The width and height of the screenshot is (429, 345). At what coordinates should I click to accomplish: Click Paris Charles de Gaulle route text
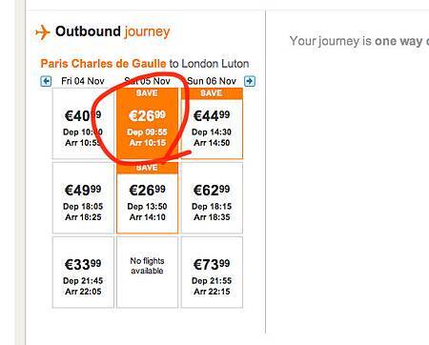click(103, 64)
